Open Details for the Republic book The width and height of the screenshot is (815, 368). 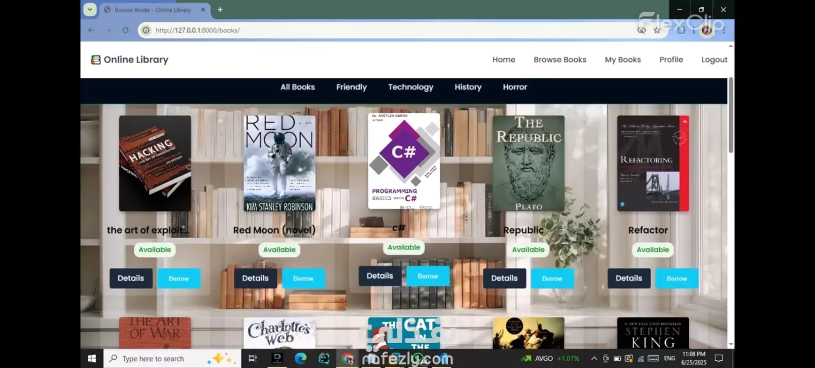tap(504, 278)
